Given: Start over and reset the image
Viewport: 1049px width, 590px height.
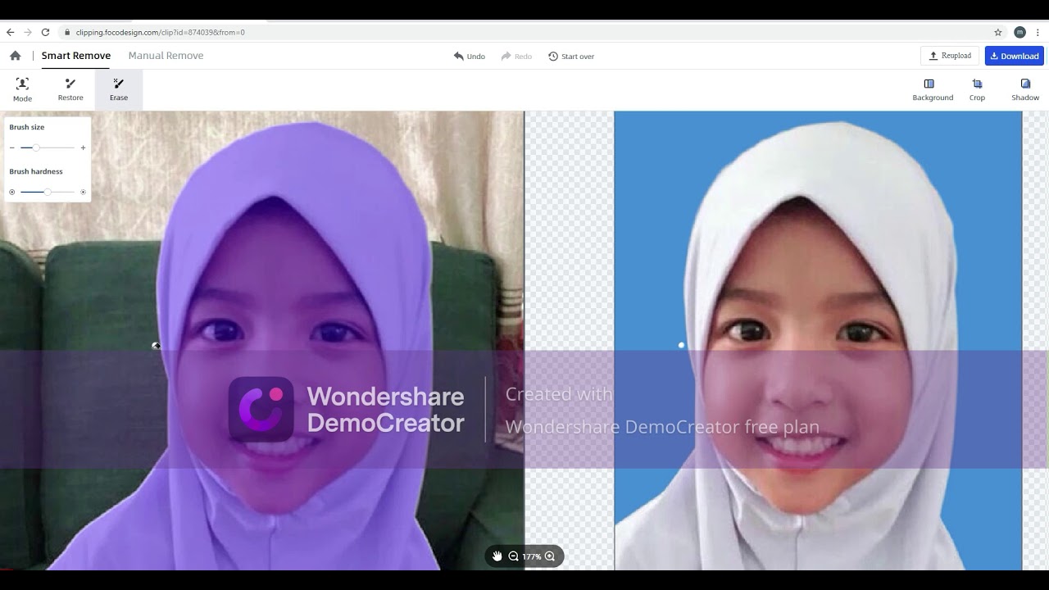Looking at the screenshot, I should (571, 57).
